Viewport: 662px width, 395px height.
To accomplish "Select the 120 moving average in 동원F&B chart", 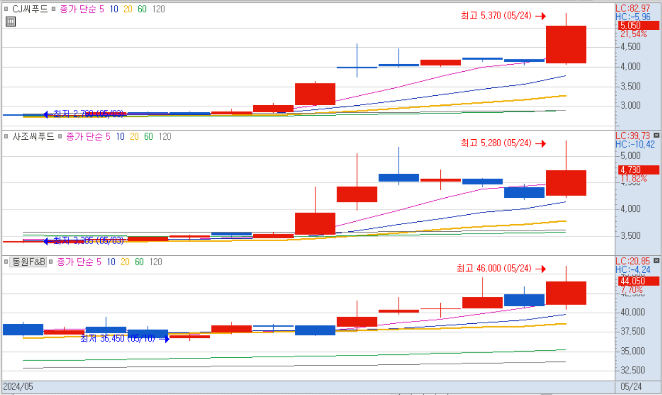I will pos(156,262).
